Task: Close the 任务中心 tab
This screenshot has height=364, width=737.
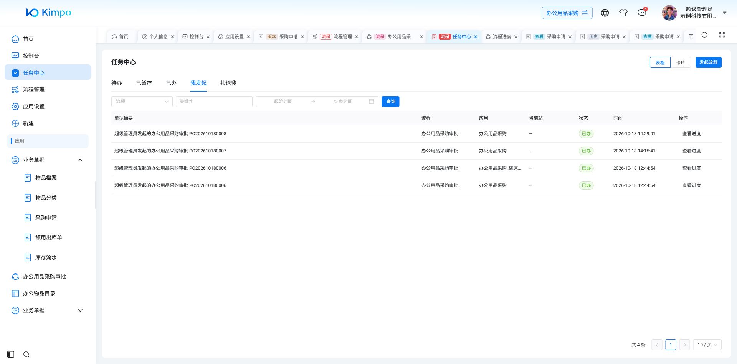Action: click(x=476, y=37)
